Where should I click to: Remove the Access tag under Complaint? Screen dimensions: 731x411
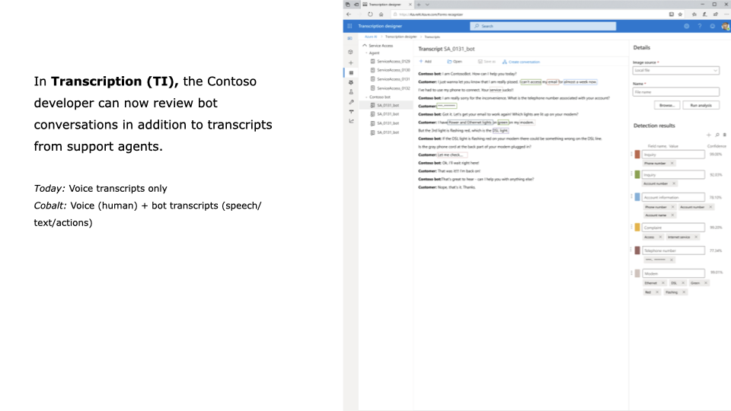coord(660,237)
